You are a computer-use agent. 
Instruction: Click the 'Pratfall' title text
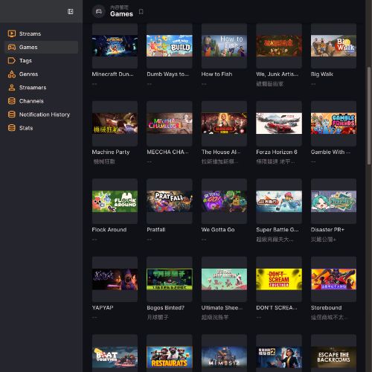(156, 230)
